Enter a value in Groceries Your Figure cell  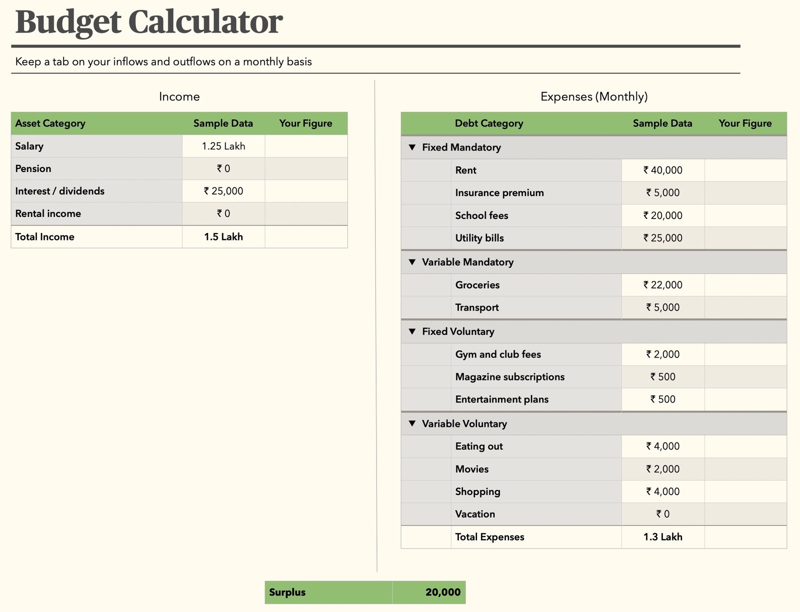pyautogui.click(x=745, y=285)
